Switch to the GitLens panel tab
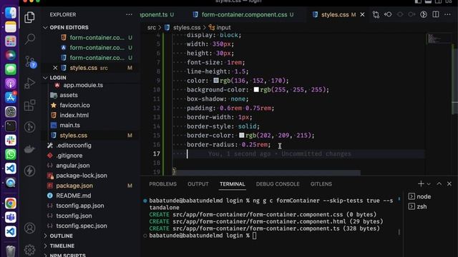This screenshot has height=257, width=458. (321, 184)
